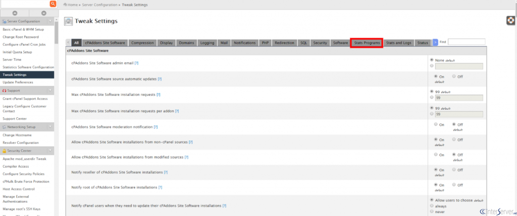Open help for cPAddons admin email
517x216 pixels.
click(136, 63)
